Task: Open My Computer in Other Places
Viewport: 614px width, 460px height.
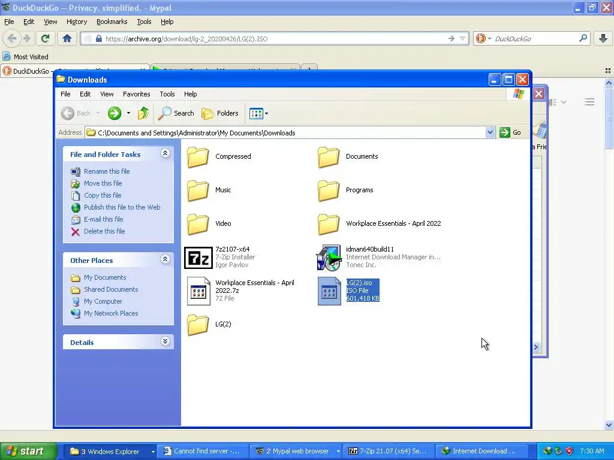Action: click(103, 301)
